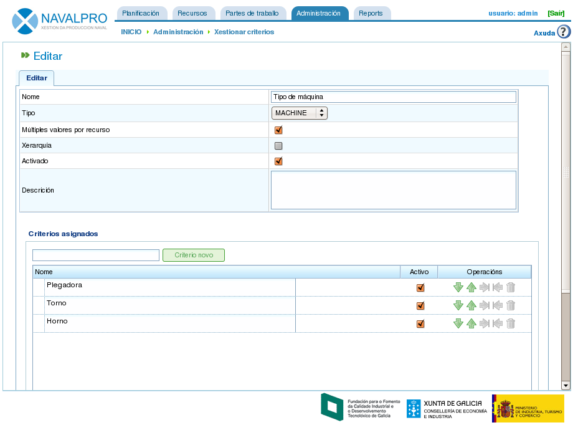Toggle the Activo checkbox for Torno
Image resolution: width=573 pixels, height=425 pixels.
pyautogui.click(x=420, y=306)
